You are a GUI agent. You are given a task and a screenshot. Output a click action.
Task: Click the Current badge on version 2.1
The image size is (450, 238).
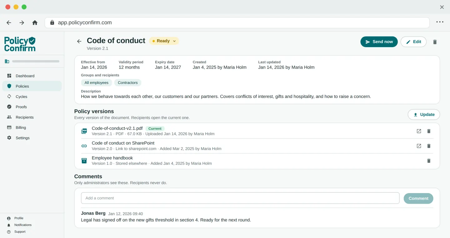[155, 129]
